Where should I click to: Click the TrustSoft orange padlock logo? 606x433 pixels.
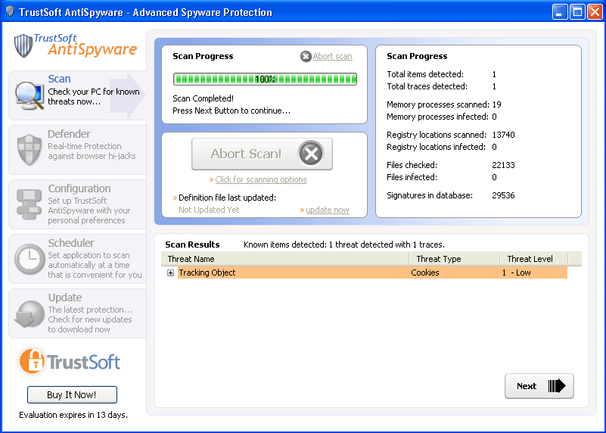pos(32,361)
